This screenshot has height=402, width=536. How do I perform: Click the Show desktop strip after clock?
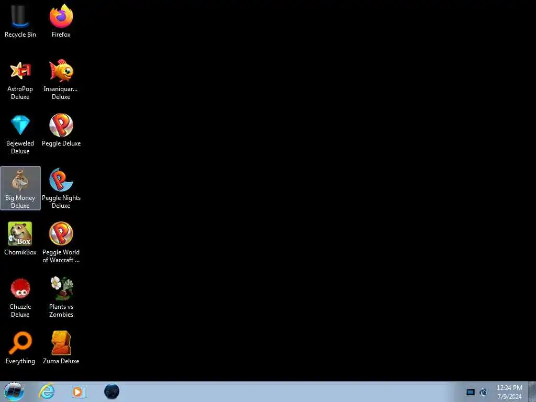click(532, 392)
